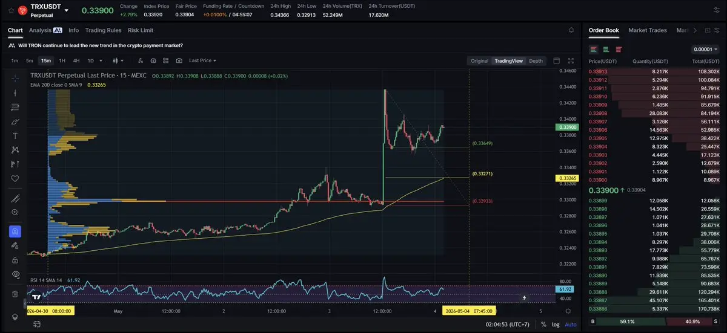Open the Info tab
Screen dimensions: 727x333
click(x=73, y=30)
